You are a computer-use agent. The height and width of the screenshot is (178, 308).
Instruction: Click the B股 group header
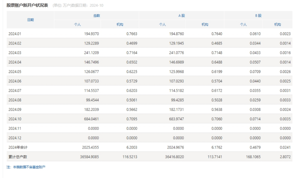(x=258, y=15)
